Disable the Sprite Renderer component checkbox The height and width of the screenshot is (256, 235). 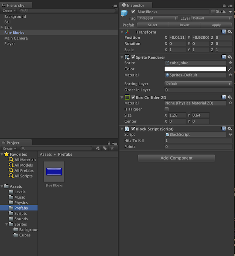[x=133, y=57]
